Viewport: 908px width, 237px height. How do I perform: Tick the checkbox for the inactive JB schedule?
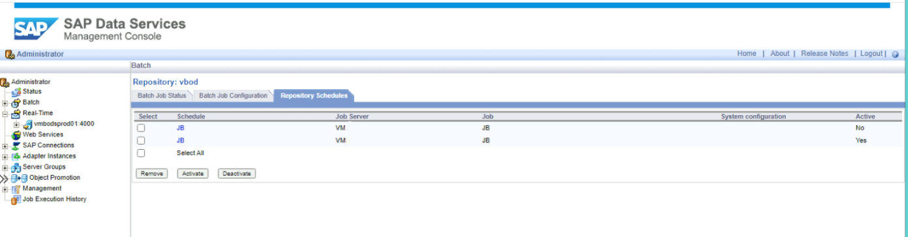click(x=141, y=128)
